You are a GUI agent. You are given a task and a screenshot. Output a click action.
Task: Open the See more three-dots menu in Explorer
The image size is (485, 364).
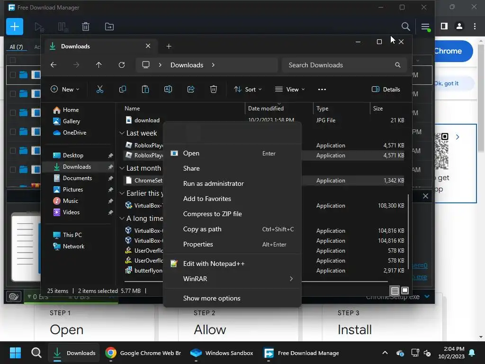pos(322,90)
